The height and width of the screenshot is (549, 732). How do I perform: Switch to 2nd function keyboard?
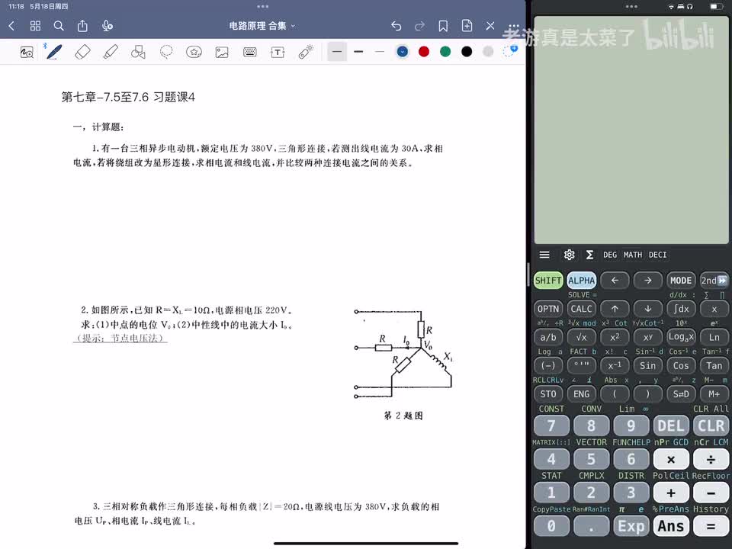(714, 281)
